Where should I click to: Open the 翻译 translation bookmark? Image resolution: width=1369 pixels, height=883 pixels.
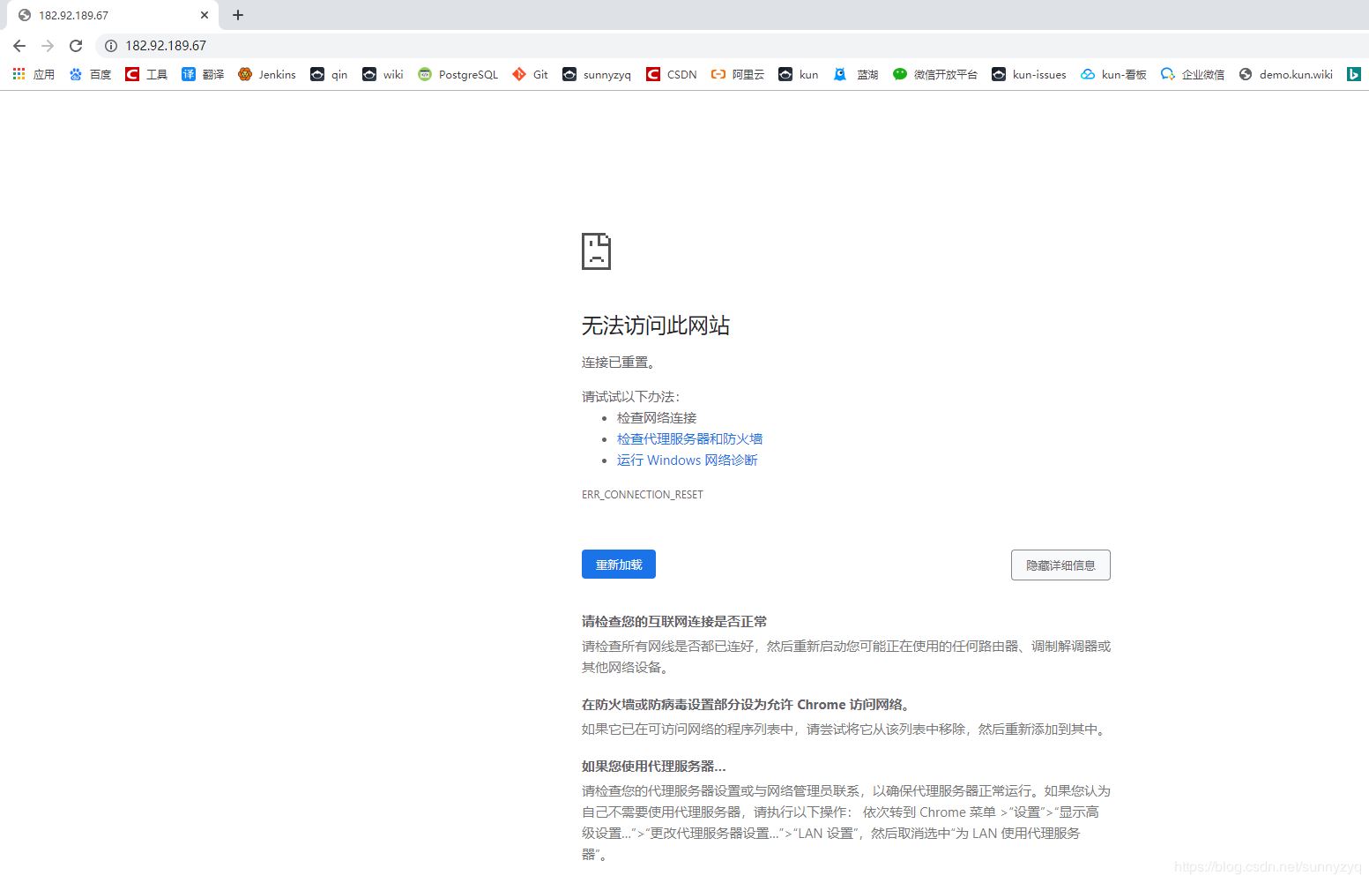(x=202, y=74)
